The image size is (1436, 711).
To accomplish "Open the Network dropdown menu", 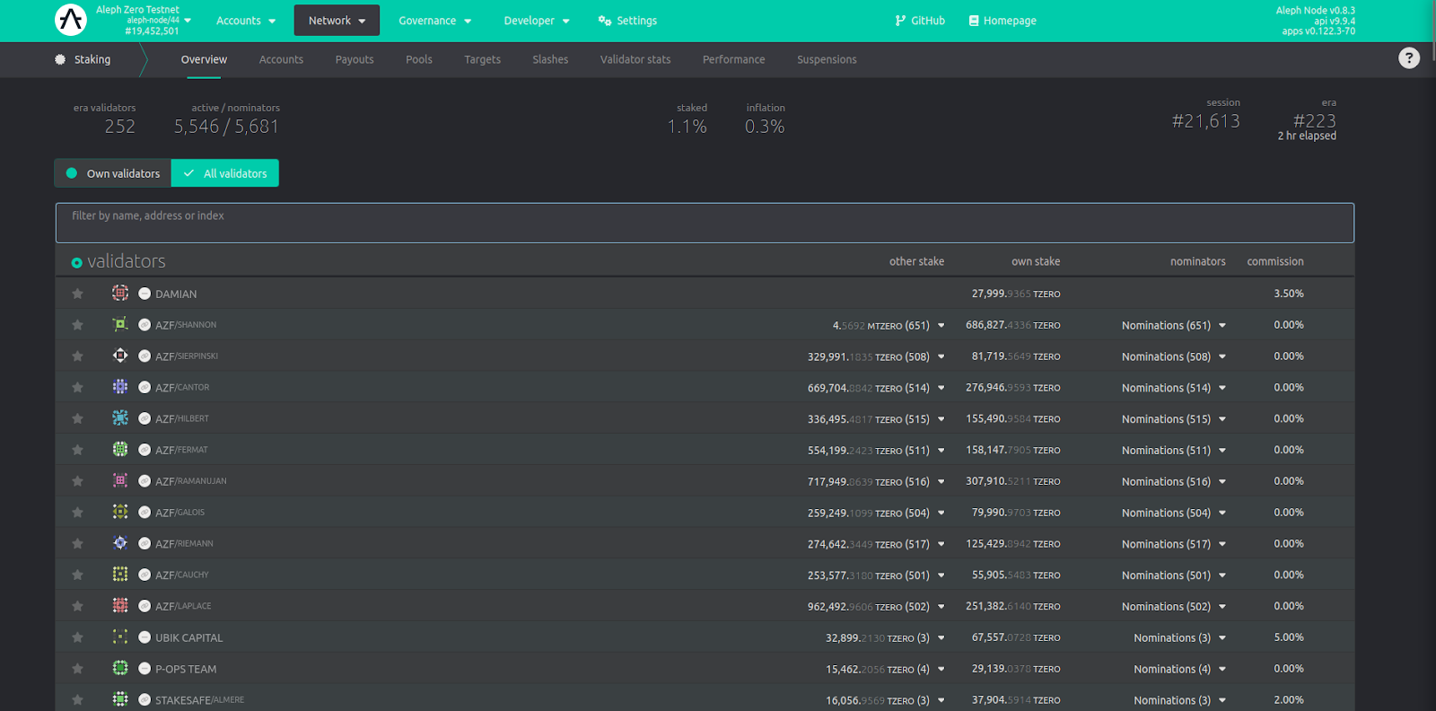I will (x=337, y=21).
